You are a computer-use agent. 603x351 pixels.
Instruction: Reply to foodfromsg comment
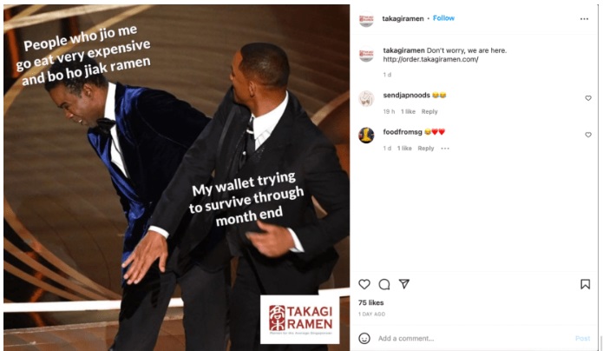coord(426,149)
